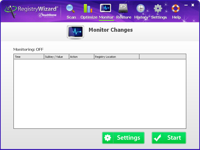Click the Settings gear icon in the top toolbar
The width and height of the screenshot is (200, 150).
(158, 9)
